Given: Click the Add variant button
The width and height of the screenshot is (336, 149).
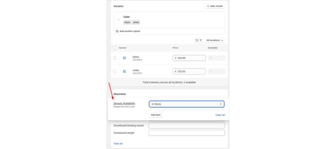Looking at the screenshot, I should tap(215, 6).
